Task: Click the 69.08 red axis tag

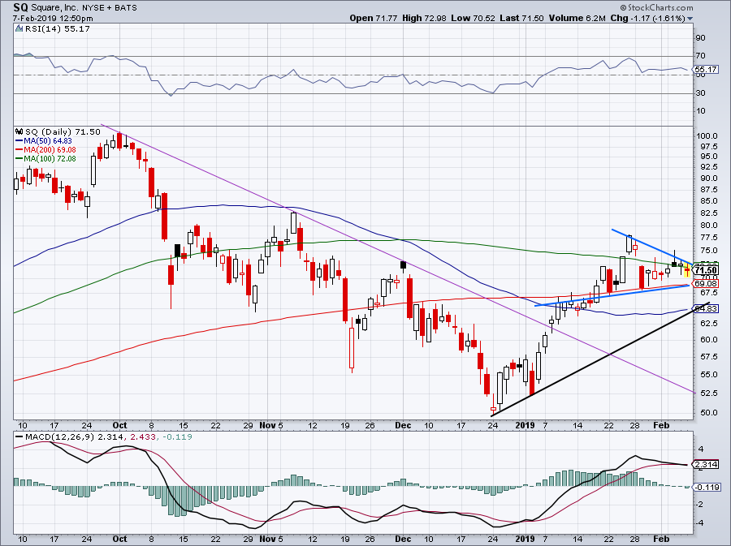Action: [x=706, y=284]
